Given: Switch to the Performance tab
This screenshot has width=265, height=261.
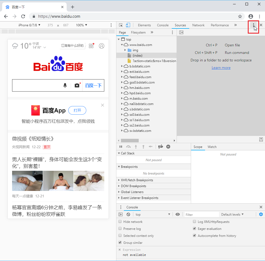Looking at the screenshot, I should [x=220, y=25].
